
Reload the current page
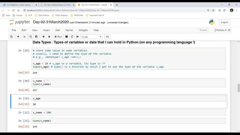[x=13, y=10]
